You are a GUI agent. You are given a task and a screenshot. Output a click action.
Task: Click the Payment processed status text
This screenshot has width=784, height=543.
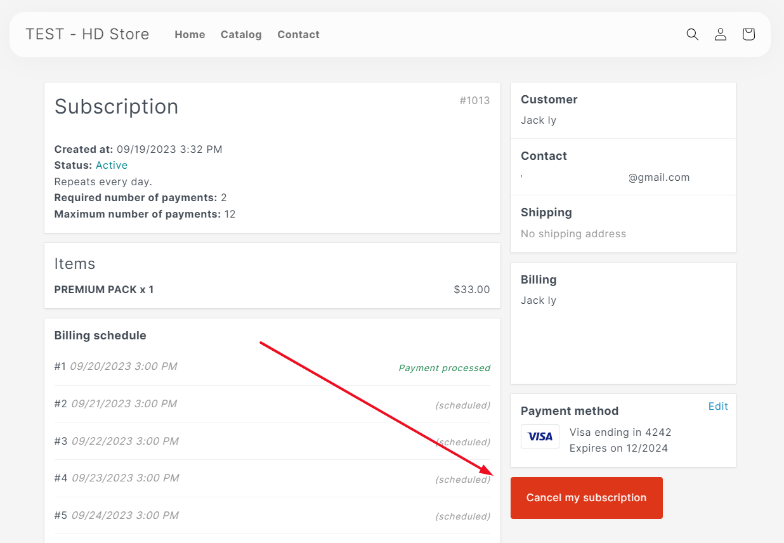[444, 368]
